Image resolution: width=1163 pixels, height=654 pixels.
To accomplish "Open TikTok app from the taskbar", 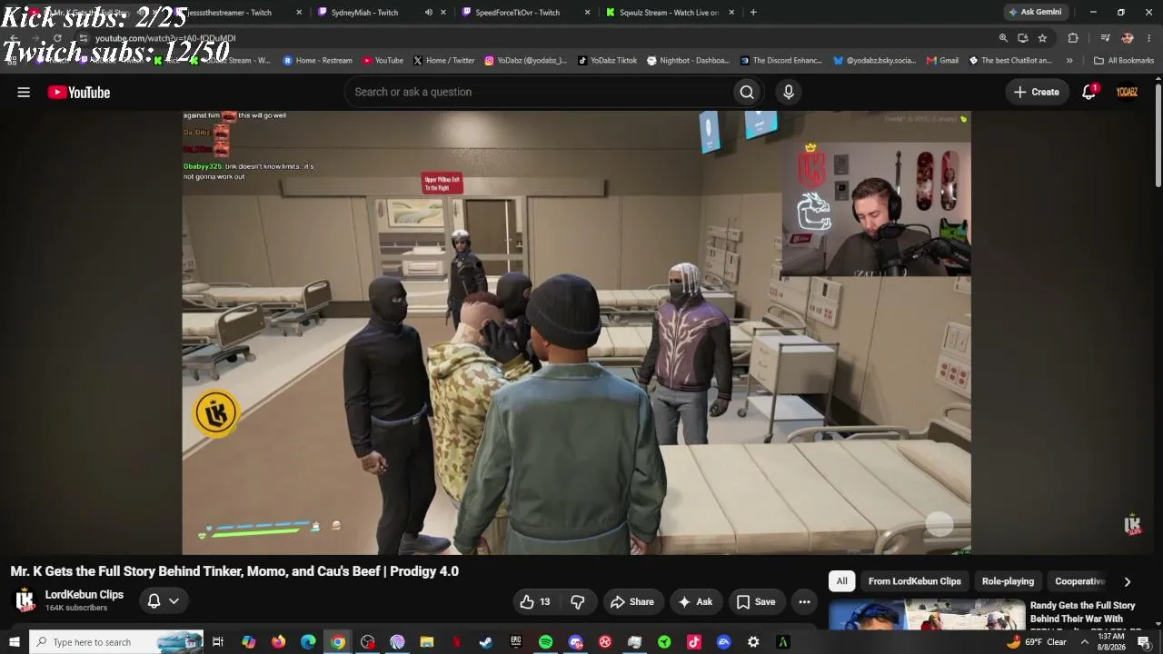I will click(x=694, y=642).
